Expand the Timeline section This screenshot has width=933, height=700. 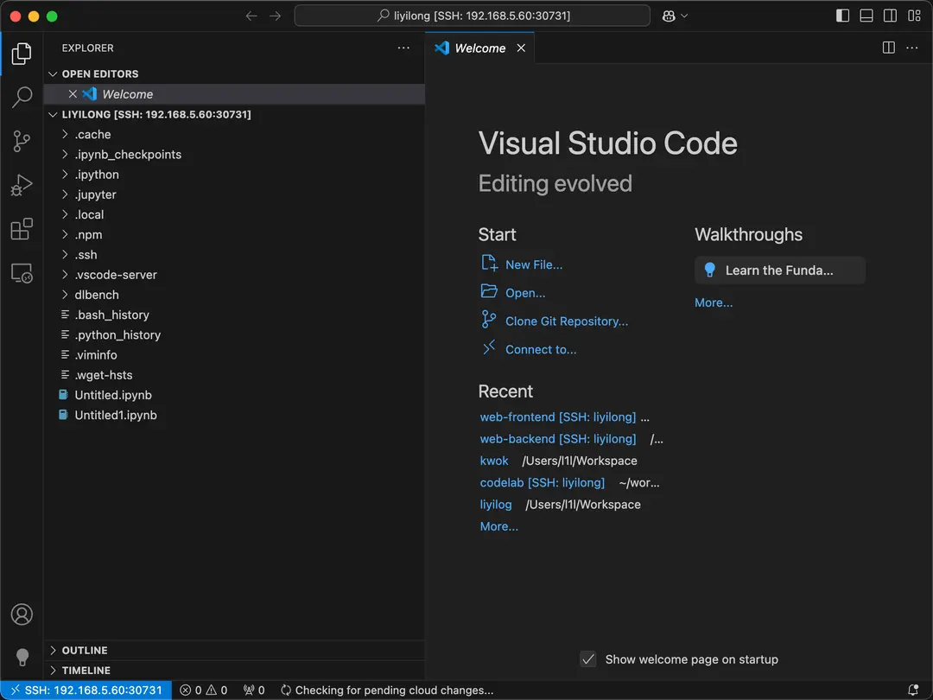pos(234,671)
